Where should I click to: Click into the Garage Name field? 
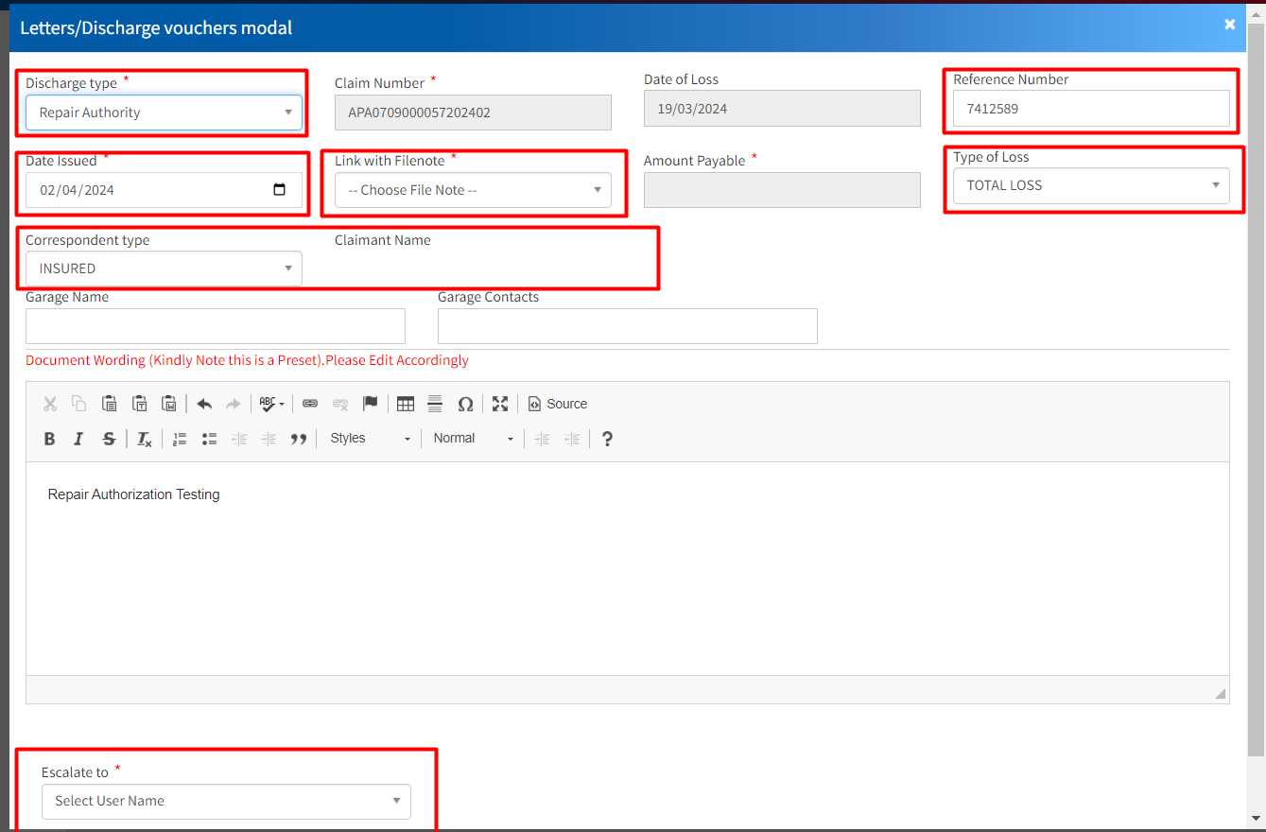pyautogui.click(x=216, y=326)
